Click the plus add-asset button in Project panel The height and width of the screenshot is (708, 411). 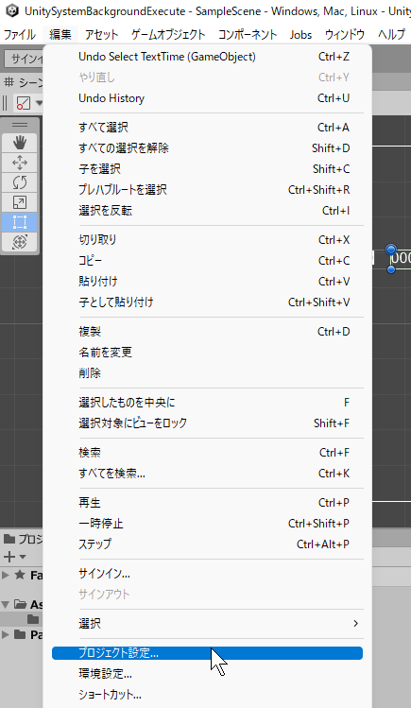(9, 556)
